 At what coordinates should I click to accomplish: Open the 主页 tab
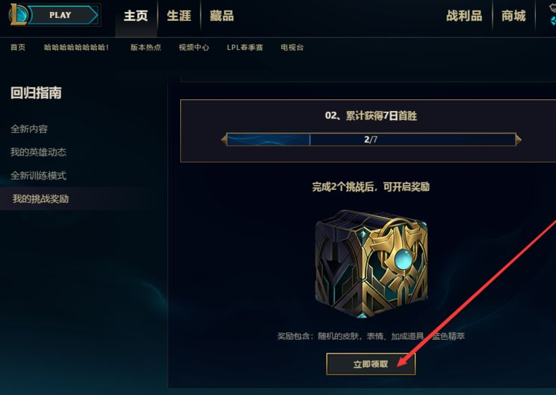point(135,16)
